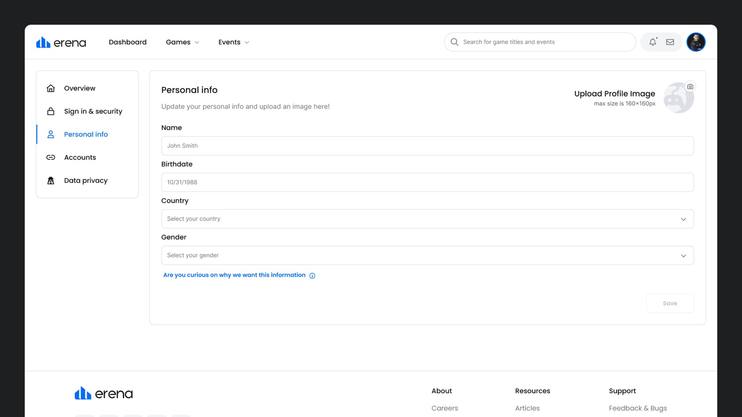
Task: Click search magnifier icon
Action: [454, 42]
